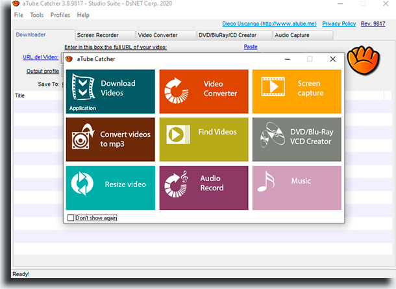Click the Resize video tile text
The height and width of the screenshot is (289, 396).
125,184
